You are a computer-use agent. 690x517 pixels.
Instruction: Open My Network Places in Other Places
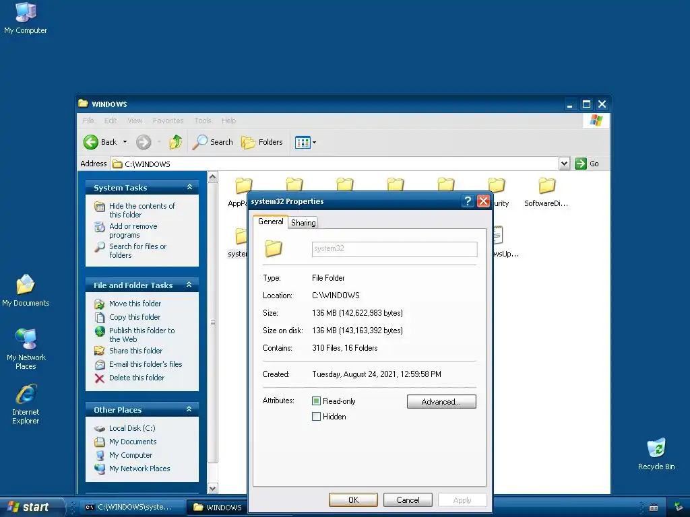click(139, 469)
